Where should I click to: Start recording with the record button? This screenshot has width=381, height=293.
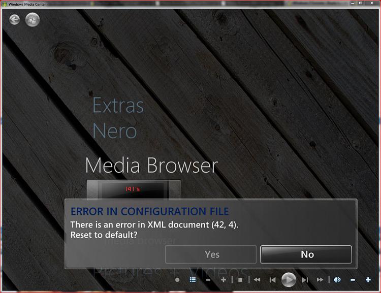click(177, 280)
